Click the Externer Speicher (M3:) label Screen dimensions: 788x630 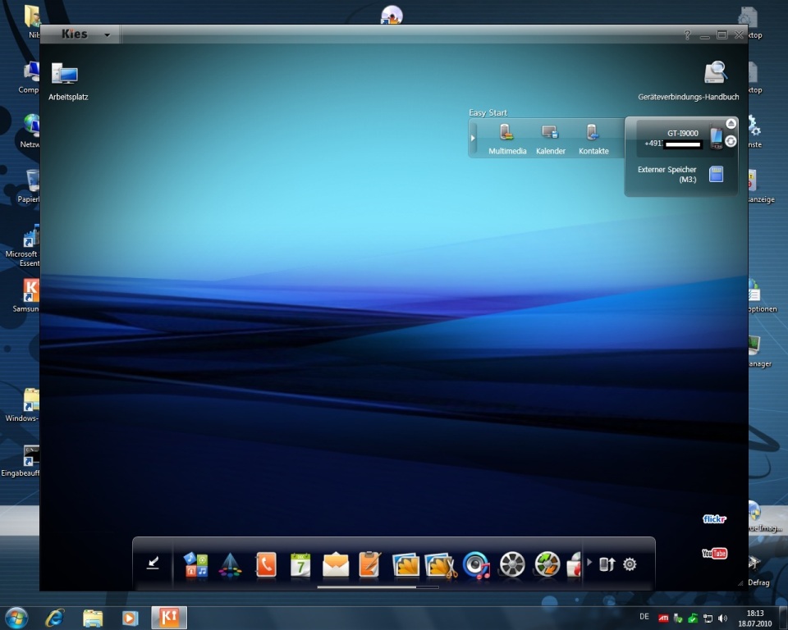click(667, 175)
